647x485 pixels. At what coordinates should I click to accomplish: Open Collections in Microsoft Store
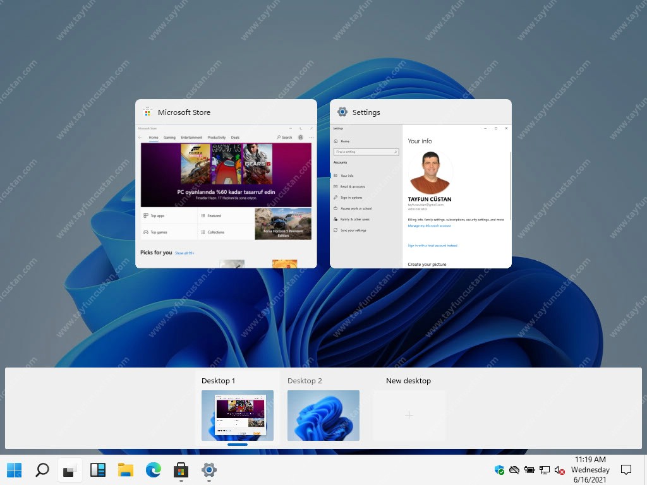(226, 232)
